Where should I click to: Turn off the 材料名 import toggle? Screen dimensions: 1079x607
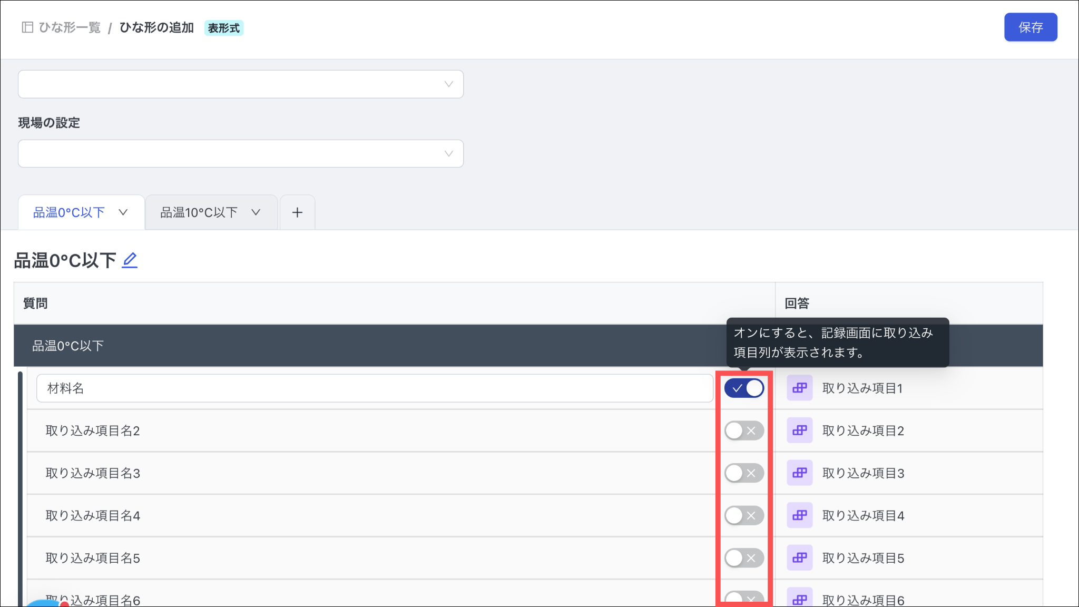[744, 388]
